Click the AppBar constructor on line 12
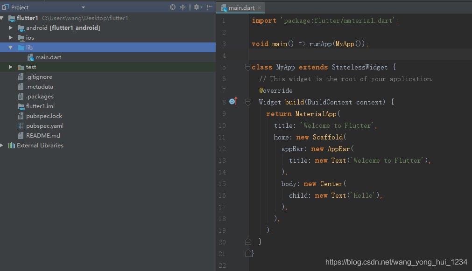 [x=338, y=149]
